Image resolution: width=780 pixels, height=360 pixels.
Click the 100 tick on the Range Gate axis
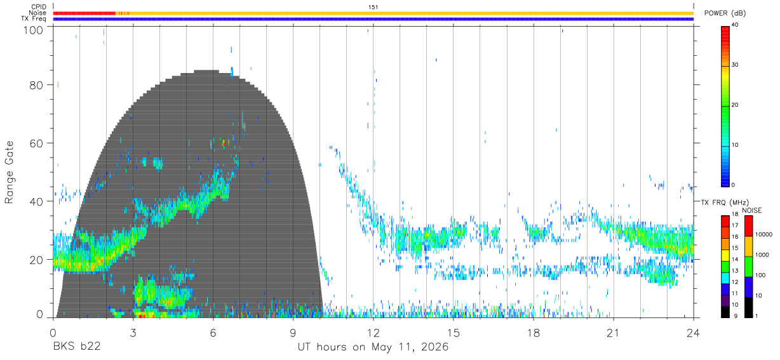(34, 30)
